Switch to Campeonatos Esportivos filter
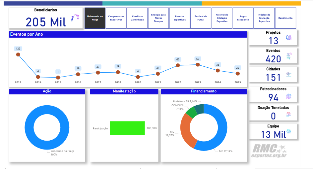This screenshot has width=313, height=169. [x=116, y=18]
